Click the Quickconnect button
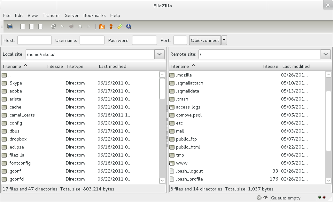 coord(205,40)
